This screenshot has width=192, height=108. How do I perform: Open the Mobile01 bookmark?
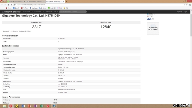coord(52,8)
